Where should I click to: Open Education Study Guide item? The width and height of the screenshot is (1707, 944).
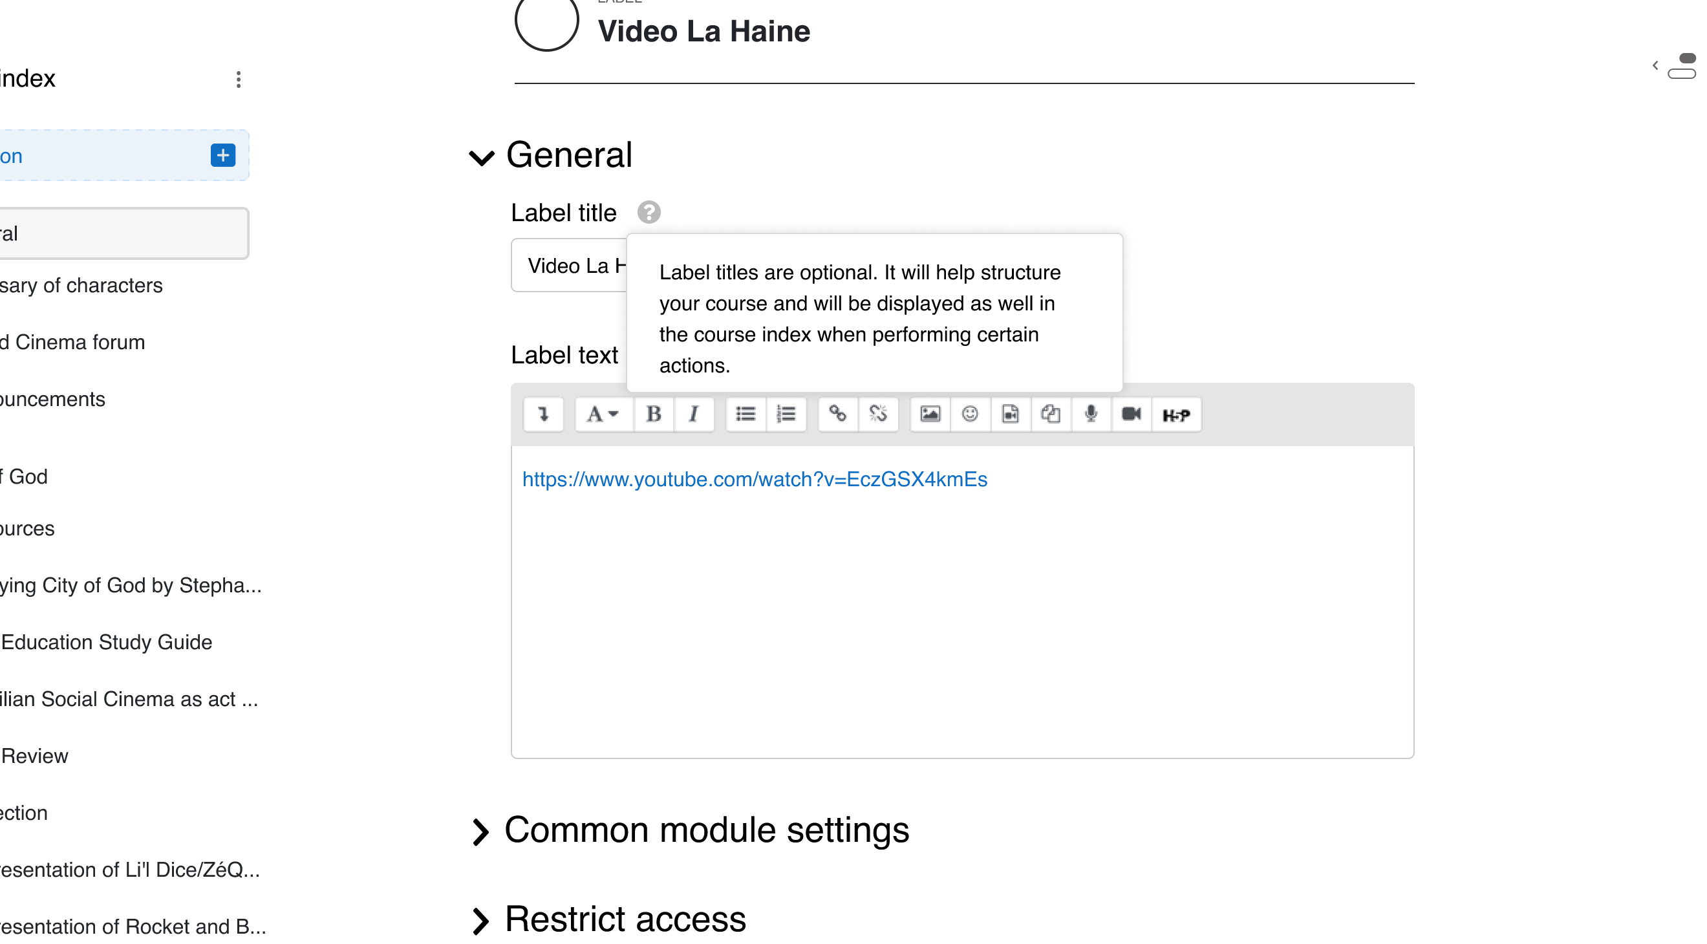click(x=106, y=643)
